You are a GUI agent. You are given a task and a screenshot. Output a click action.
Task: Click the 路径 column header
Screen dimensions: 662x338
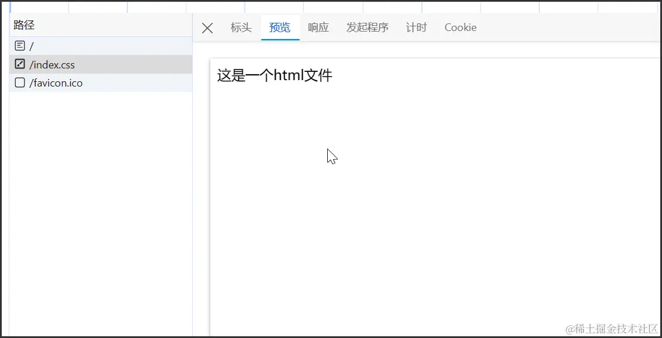tap(101, 25)
